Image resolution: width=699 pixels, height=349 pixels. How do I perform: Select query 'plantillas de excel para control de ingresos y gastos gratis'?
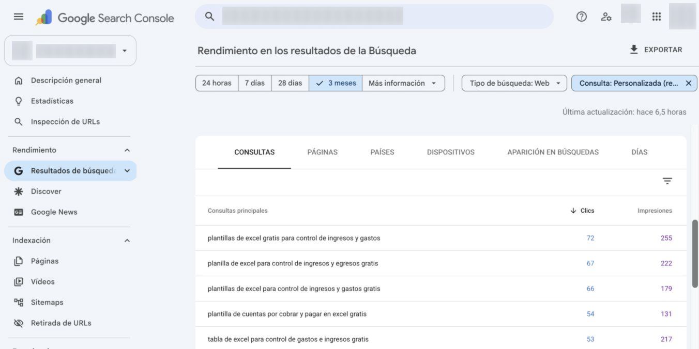tap(294, 289)
